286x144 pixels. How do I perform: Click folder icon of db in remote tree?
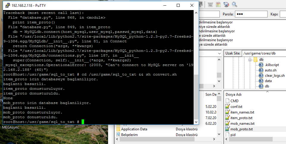click(x=255, y=60)
